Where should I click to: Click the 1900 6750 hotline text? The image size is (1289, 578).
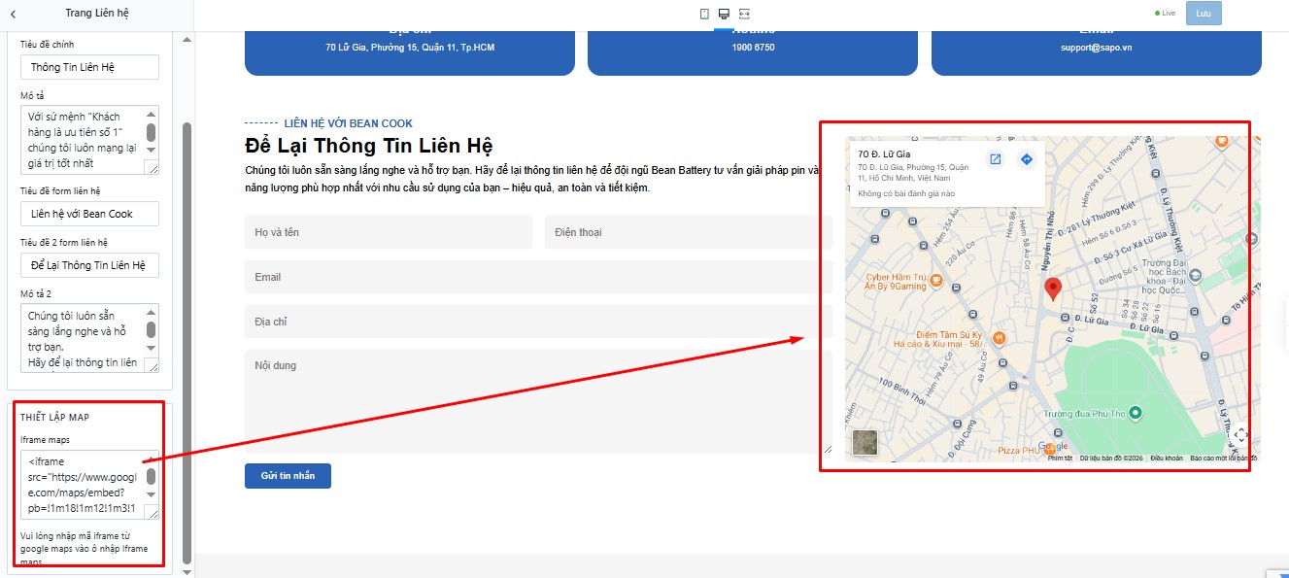[x=753, y=48]
